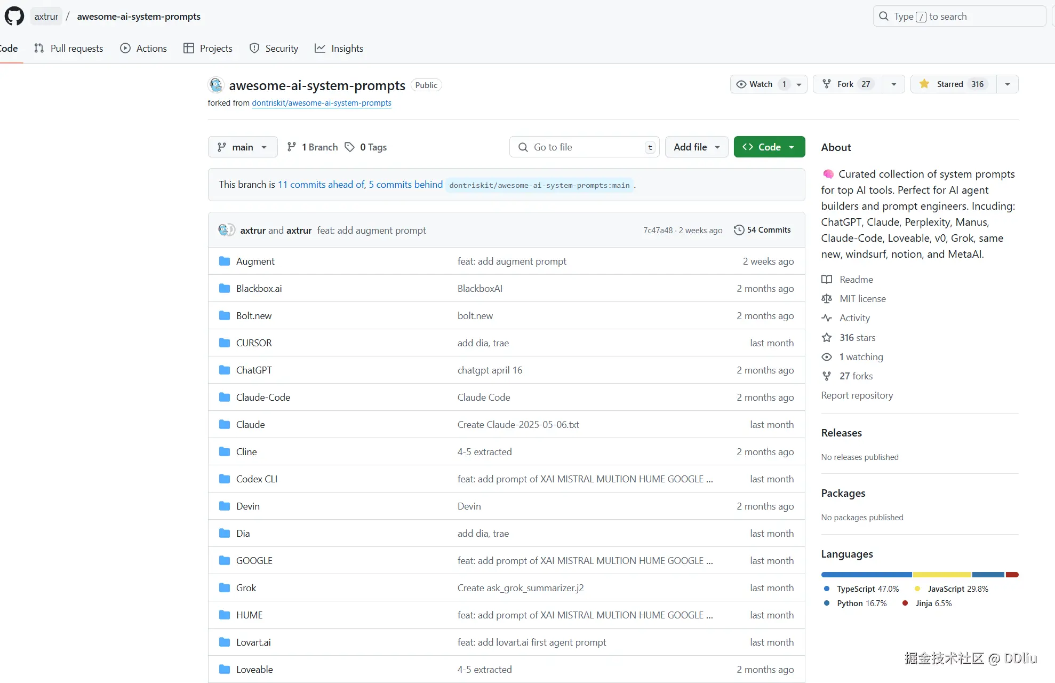1055x683 pixels.
Task: Open the dontriskit upstream repository link
Action: click(321, 103)
